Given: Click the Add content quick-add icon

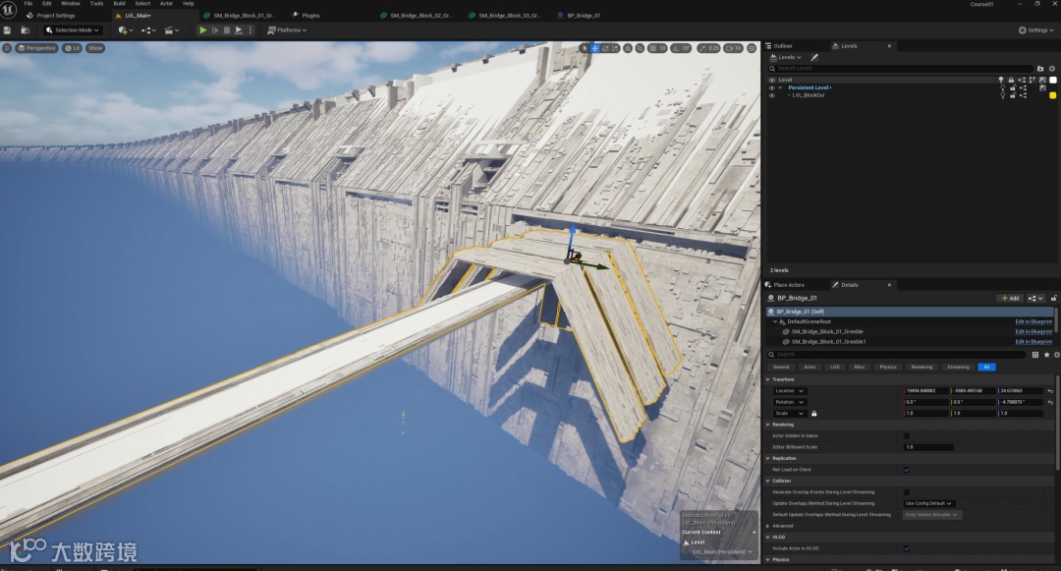Looking at the screenshot, I should pos(125,30).
